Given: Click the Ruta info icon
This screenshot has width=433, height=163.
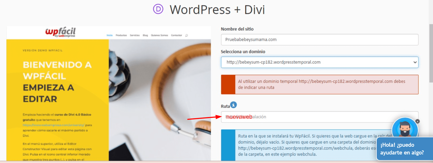Looking at the screenshot, I should [x=234, y=105].
